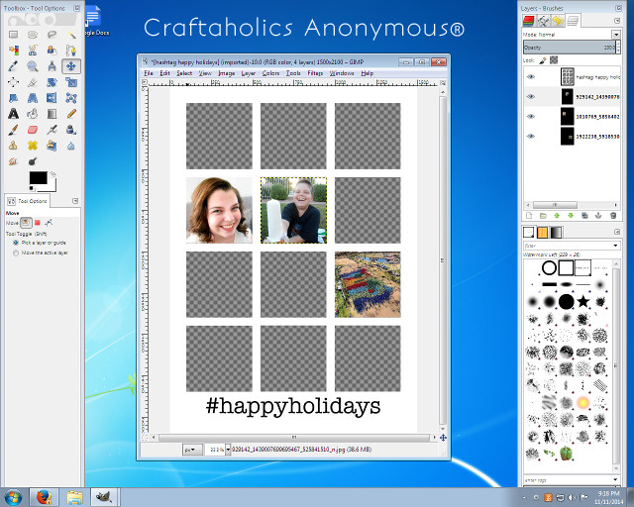Screen dimensions: 634x507
Task: Open the Filters menu
Action: [315, 73]
